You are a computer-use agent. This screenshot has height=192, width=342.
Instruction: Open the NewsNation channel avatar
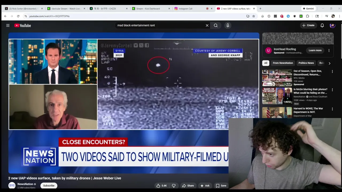12,186
